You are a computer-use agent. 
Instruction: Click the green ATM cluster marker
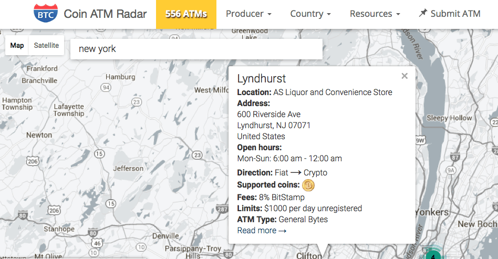coord(432,255)
